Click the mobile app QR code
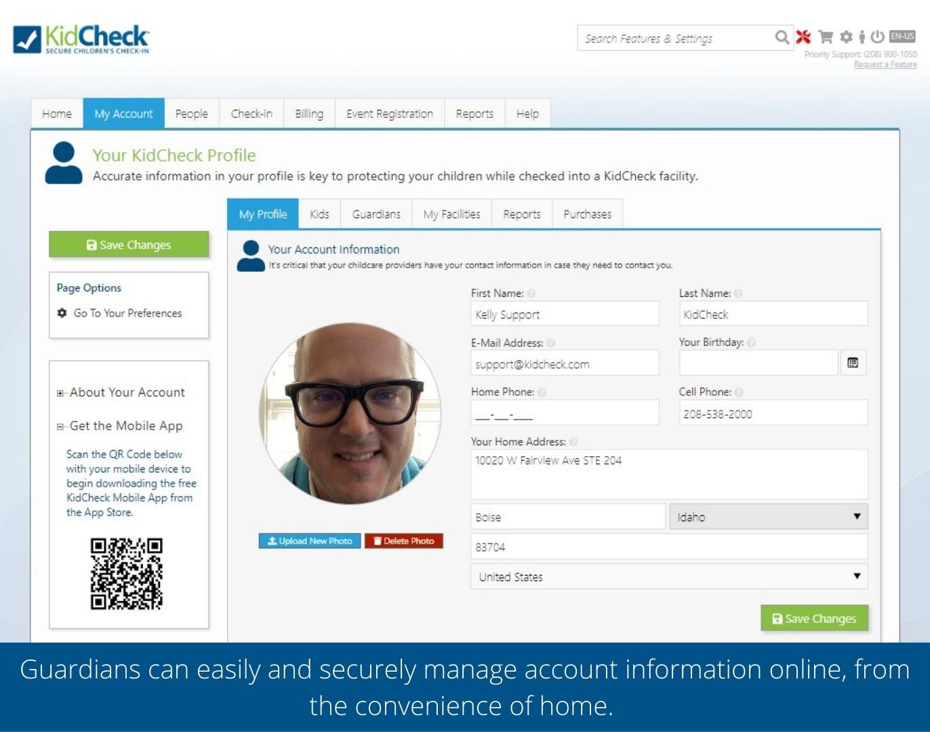Viewport: 930px width, 732px height. coord(127,573)
